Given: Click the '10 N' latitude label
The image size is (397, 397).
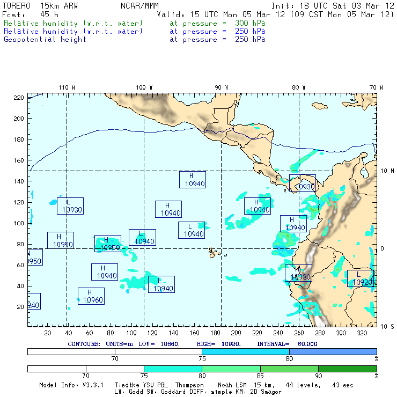Looking at the screenshot, I should [387, 171].
